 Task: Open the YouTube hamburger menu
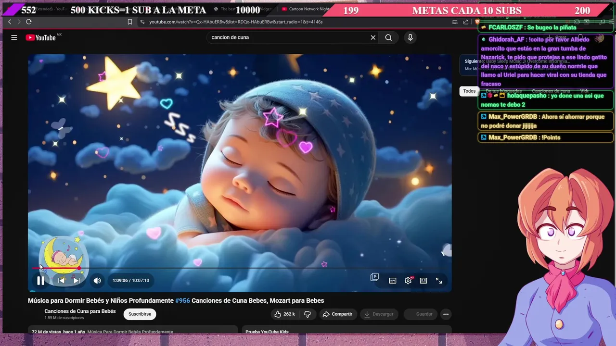(x=14, y=37)
